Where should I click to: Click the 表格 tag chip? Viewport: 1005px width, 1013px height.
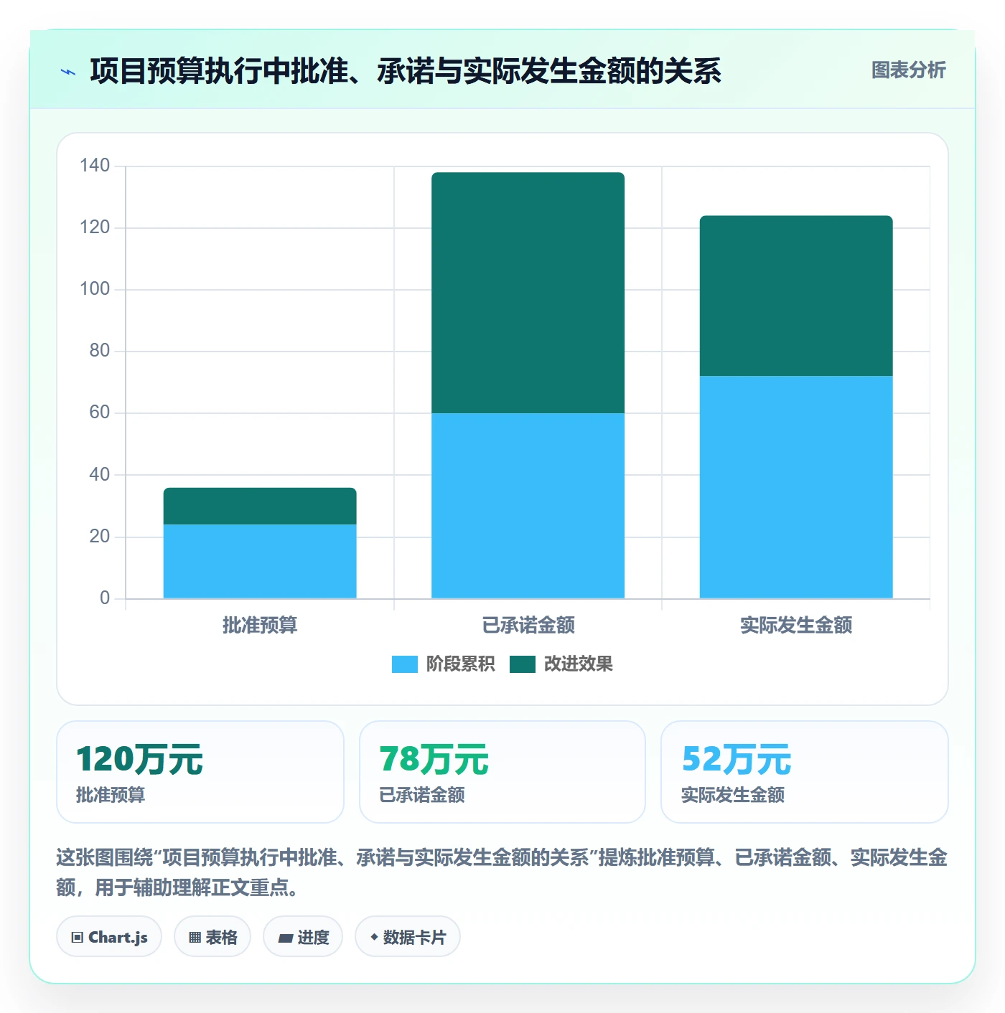[x=212, y=936]
